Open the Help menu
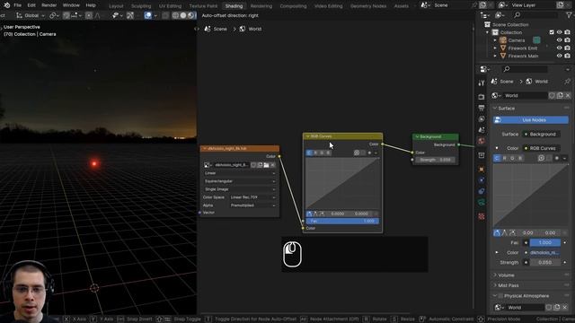 point(91,5)
